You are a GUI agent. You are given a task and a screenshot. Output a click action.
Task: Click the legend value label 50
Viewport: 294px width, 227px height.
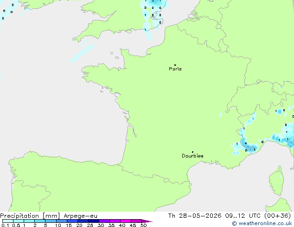(x=144, y=225)
